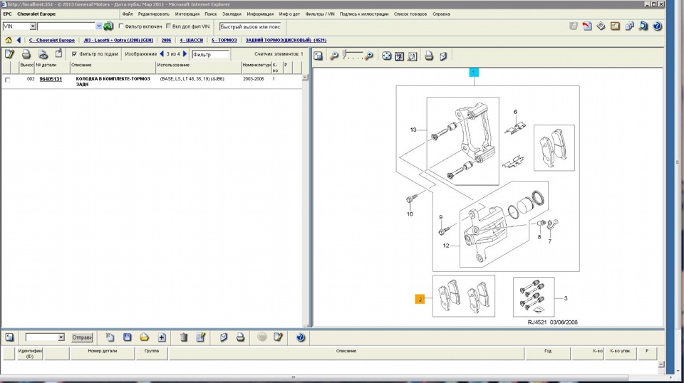Image resolution: width=684 pixels, height=383 pixels.
Task: Adjust the illustration zoom slider
Action: (345, 55)
